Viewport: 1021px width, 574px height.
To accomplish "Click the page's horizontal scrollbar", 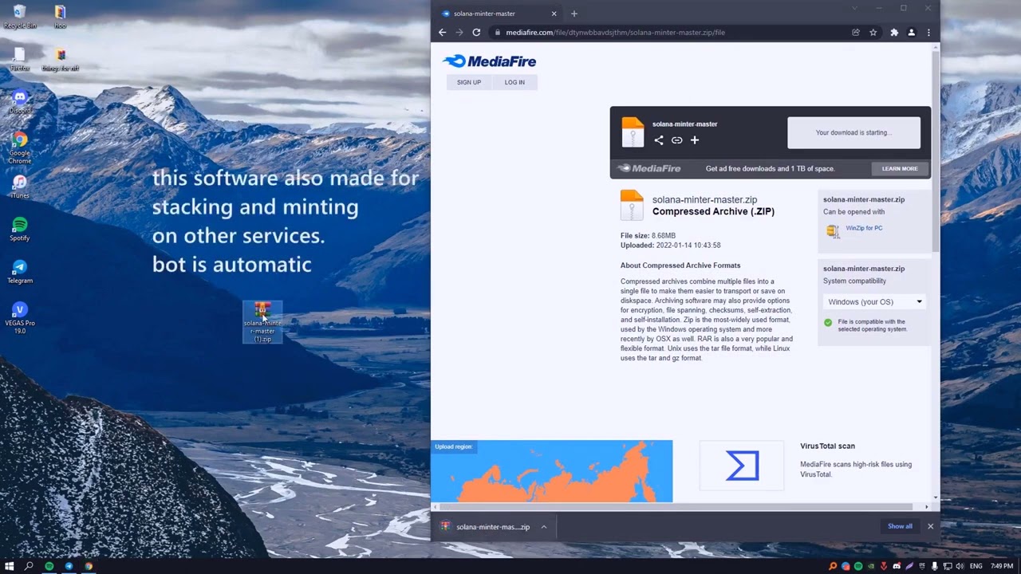I will pyautogui.click(x=676, y=507).
